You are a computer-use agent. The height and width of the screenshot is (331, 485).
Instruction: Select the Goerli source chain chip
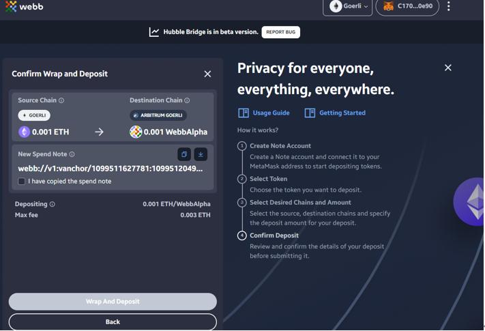click(34, 115)
